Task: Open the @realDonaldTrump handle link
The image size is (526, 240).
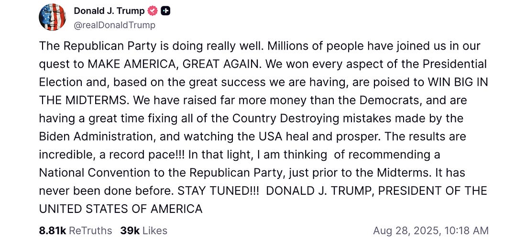Action: click(x=114, y=25)
